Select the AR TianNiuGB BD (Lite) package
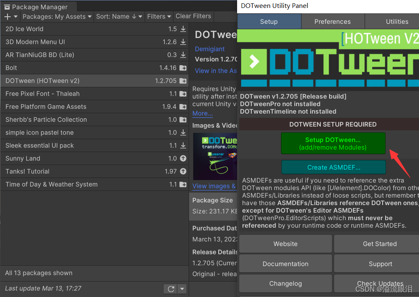 [95, 55]
